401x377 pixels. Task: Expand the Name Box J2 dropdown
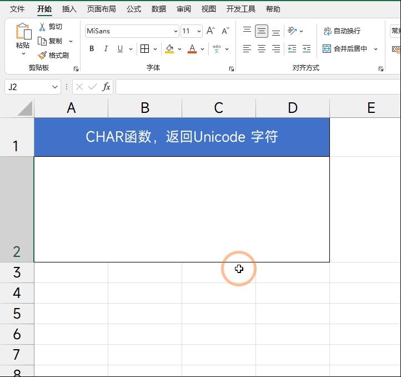point(55,87)
